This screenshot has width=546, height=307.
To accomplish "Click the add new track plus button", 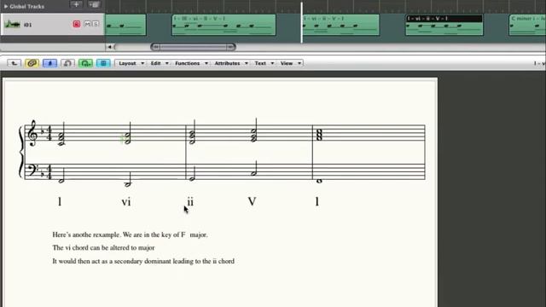I will coord(76,4).
